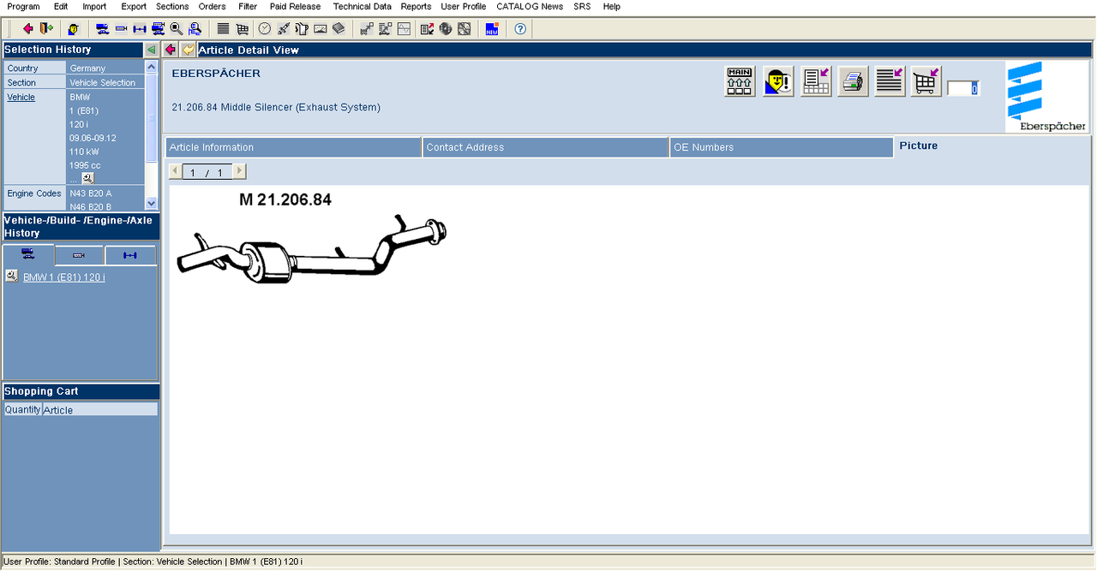Click the middle silencer exhaust picture
The width and height of the screenshot is (1097, 571).
[x=312, y=250]
